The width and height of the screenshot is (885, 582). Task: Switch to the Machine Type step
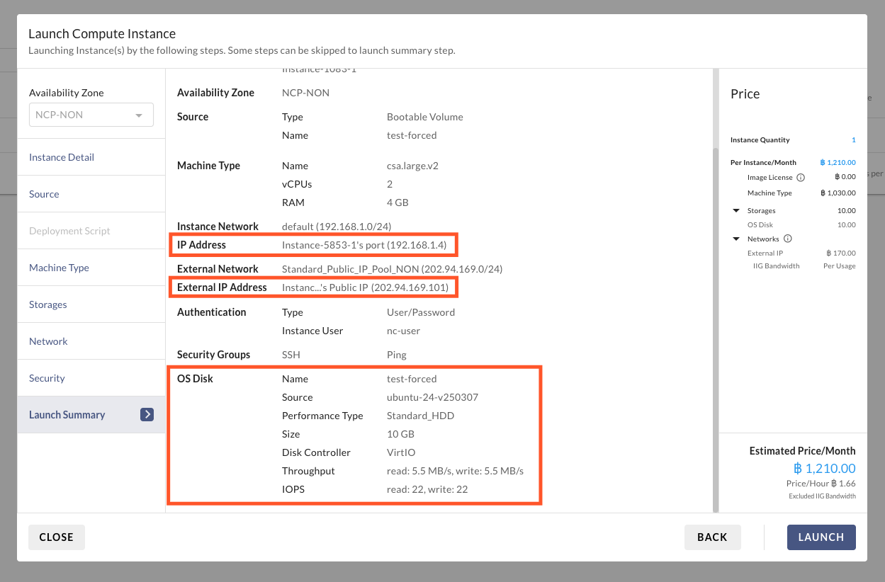point(59,268)
